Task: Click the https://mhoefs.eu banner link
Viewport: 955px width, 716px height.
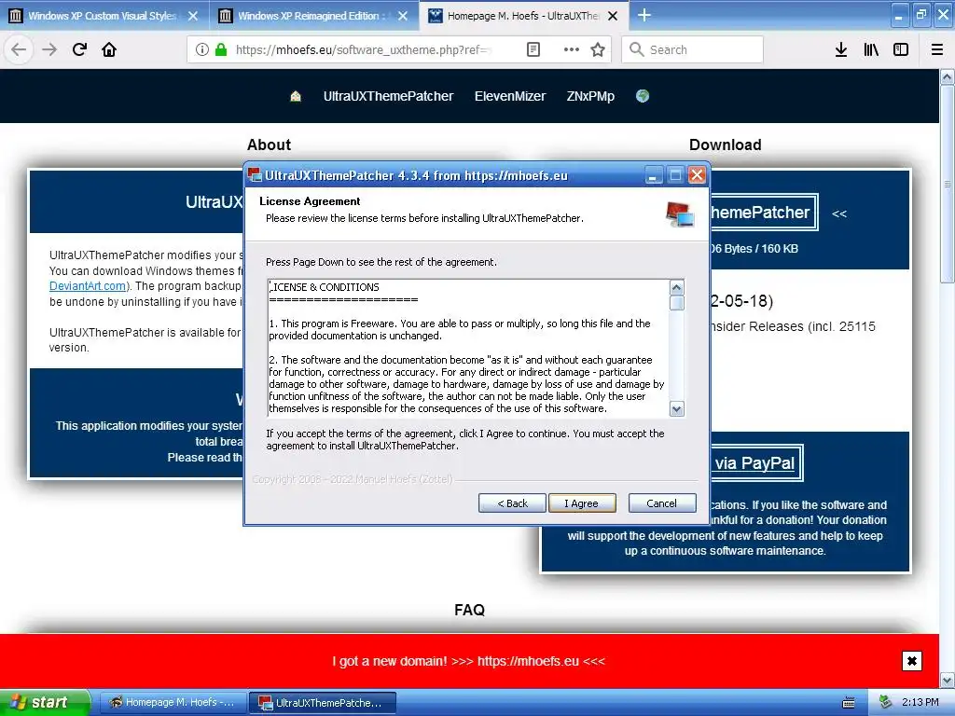Action: pyautogui.click(x=528, y=661)
